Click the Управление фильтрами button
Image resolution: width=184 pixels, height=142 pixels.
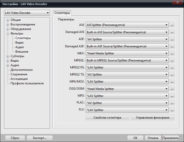point(153,118)
